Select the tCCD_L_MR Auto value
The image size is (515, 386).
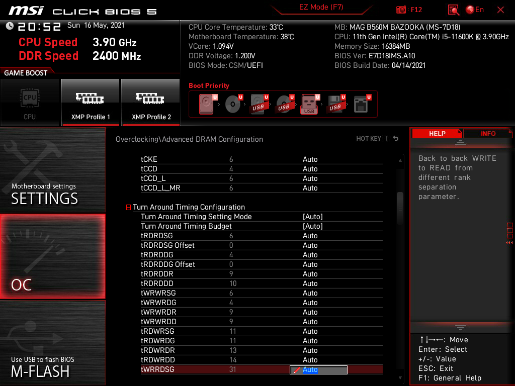click(x=310, y=188)
